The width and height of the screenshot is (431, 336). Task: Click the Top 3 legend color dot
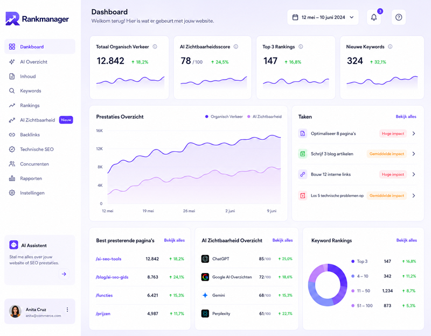[x=353, y=261]
